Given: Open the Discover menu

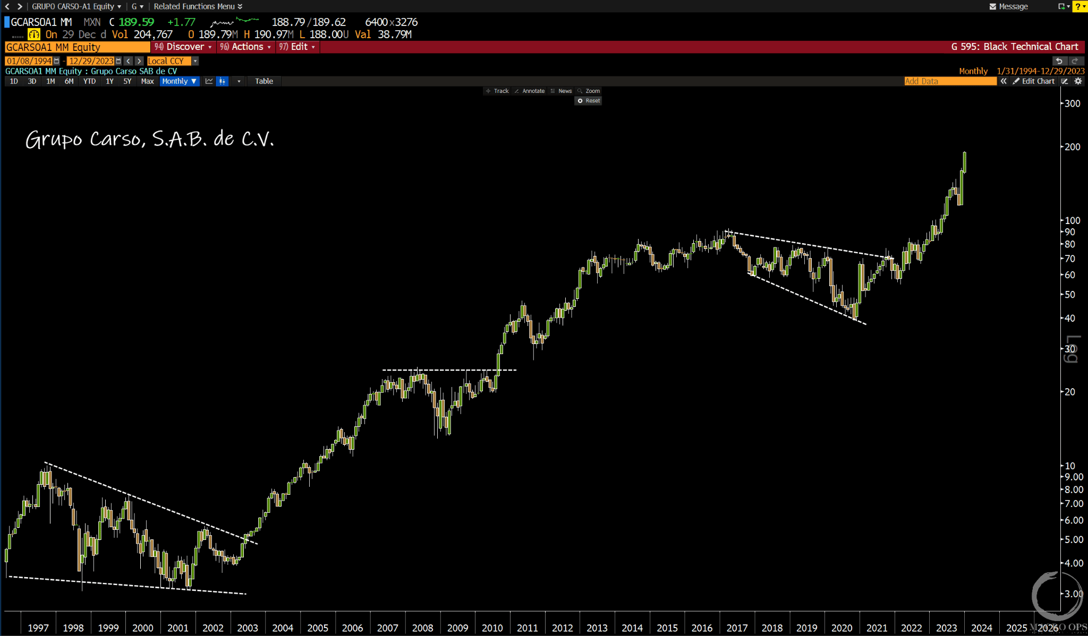Looking at the screenshot, I should pos(184,47).
